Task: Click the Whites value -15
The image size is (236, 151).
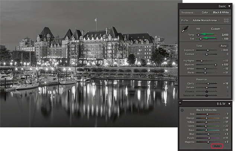Action: [226, 69]
